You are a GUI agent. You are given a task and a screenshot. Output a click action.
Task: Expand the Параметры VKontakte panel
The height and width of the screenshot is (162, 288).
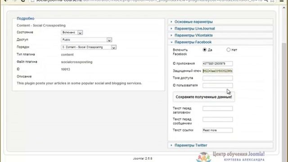coord(220,35)
